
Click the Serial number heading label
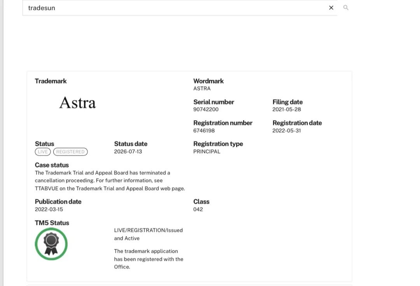214,102
